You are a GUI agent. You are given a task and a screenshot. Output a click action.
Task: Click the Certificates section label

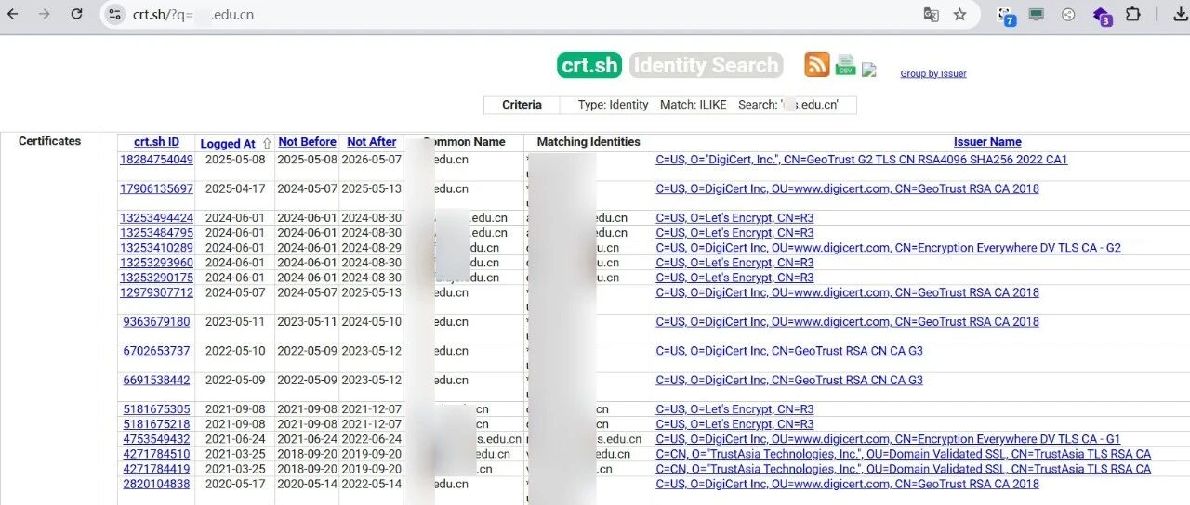pyautogui.click(x=50, y=141)
